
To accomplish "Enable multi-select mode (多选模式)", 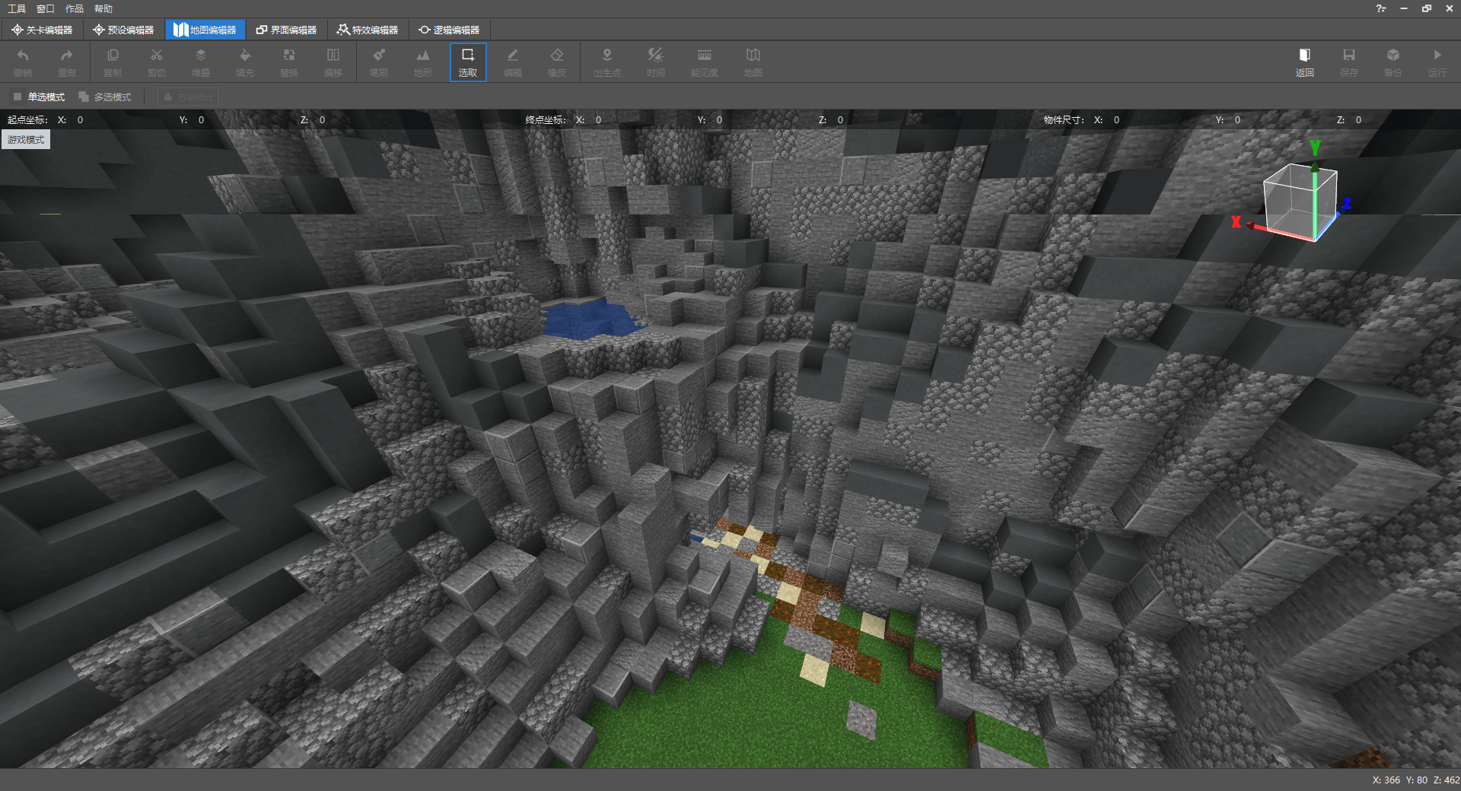I will (x=105, y=97).
